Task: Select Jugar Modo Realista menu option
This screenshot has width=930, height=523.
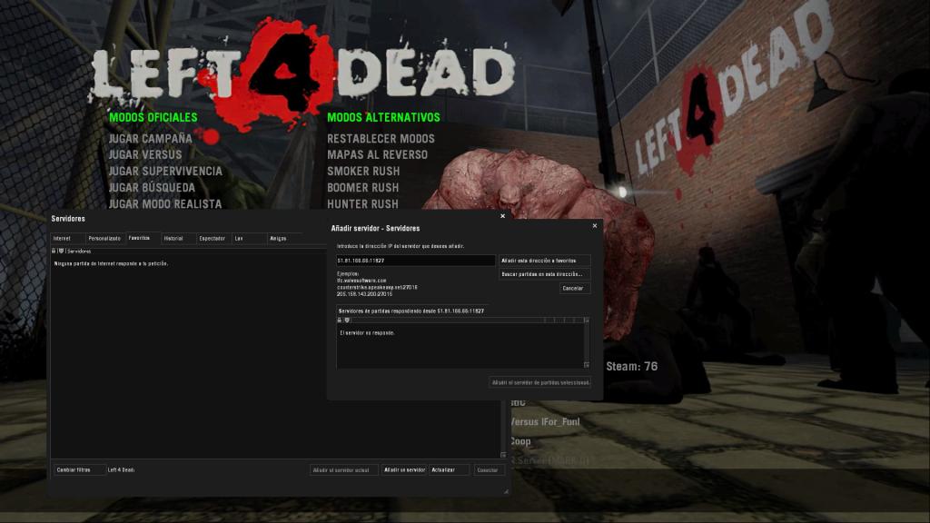Action: [x=165, y=203]
